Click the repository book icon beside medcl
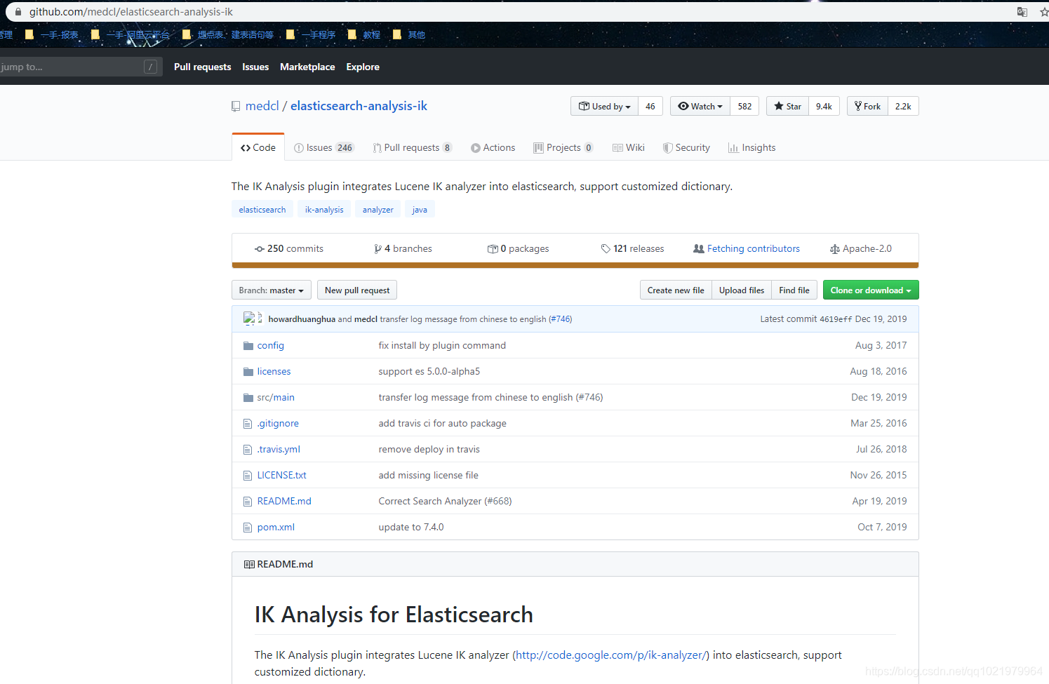1049x684 pixels. click(236, 107)
